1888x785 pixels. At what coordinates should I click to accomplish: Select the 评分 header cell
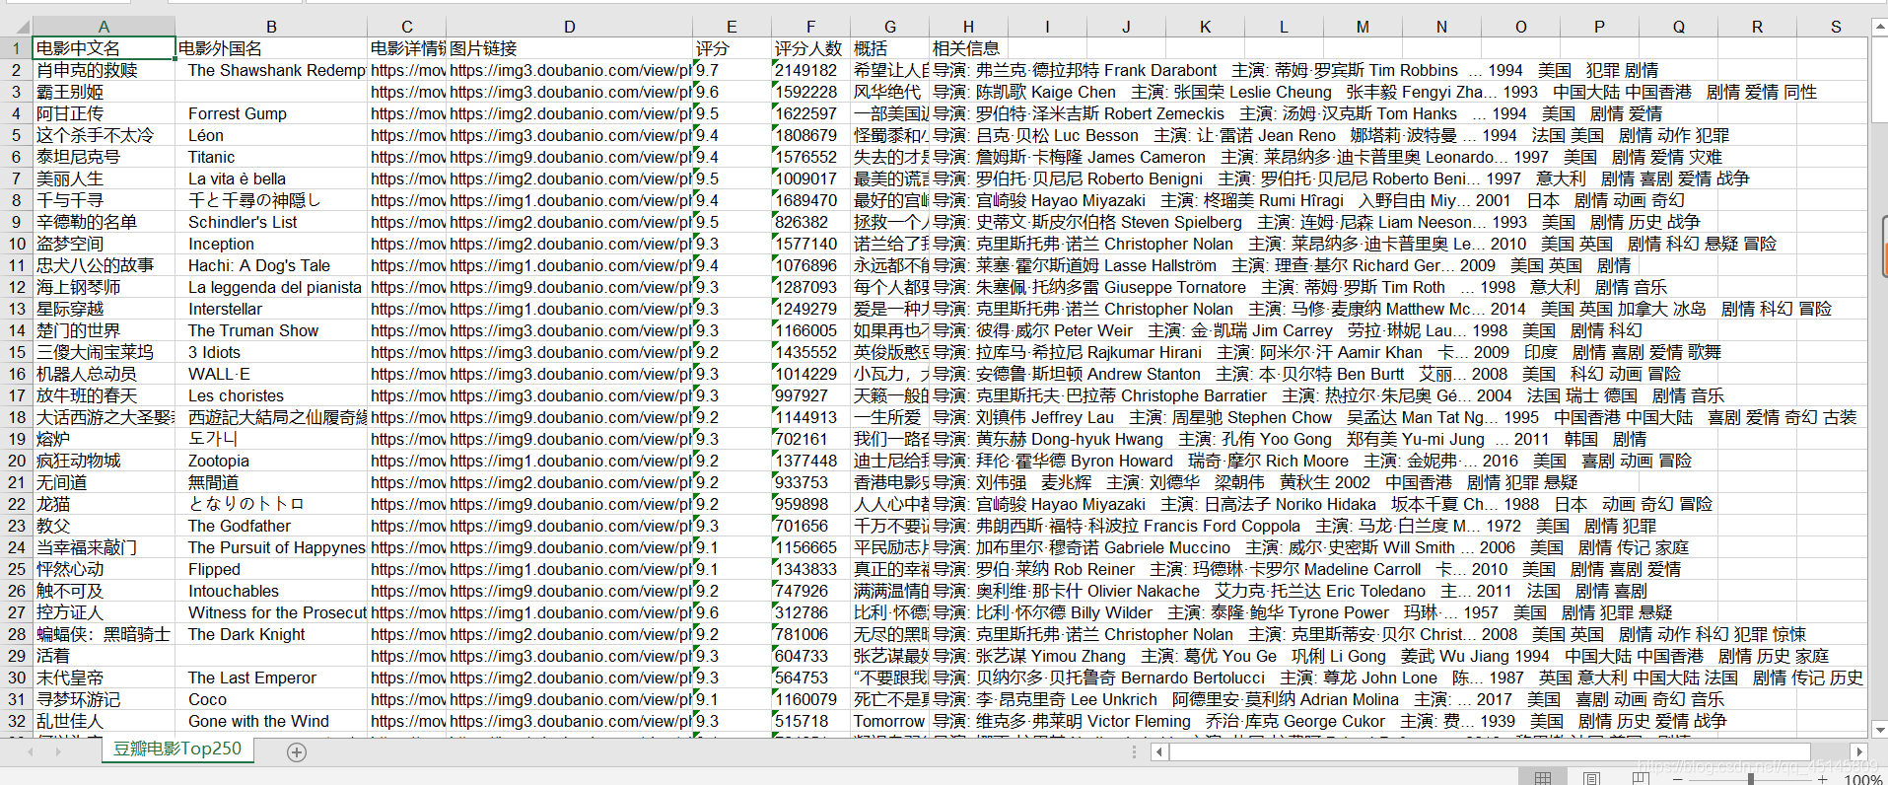(x=732, y=48)
